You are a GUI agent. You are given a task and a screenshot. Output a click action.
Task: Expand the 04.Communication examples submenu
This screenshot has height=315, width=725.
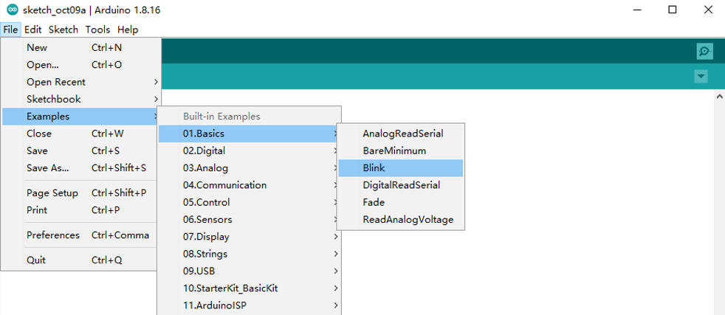(250, 184)
